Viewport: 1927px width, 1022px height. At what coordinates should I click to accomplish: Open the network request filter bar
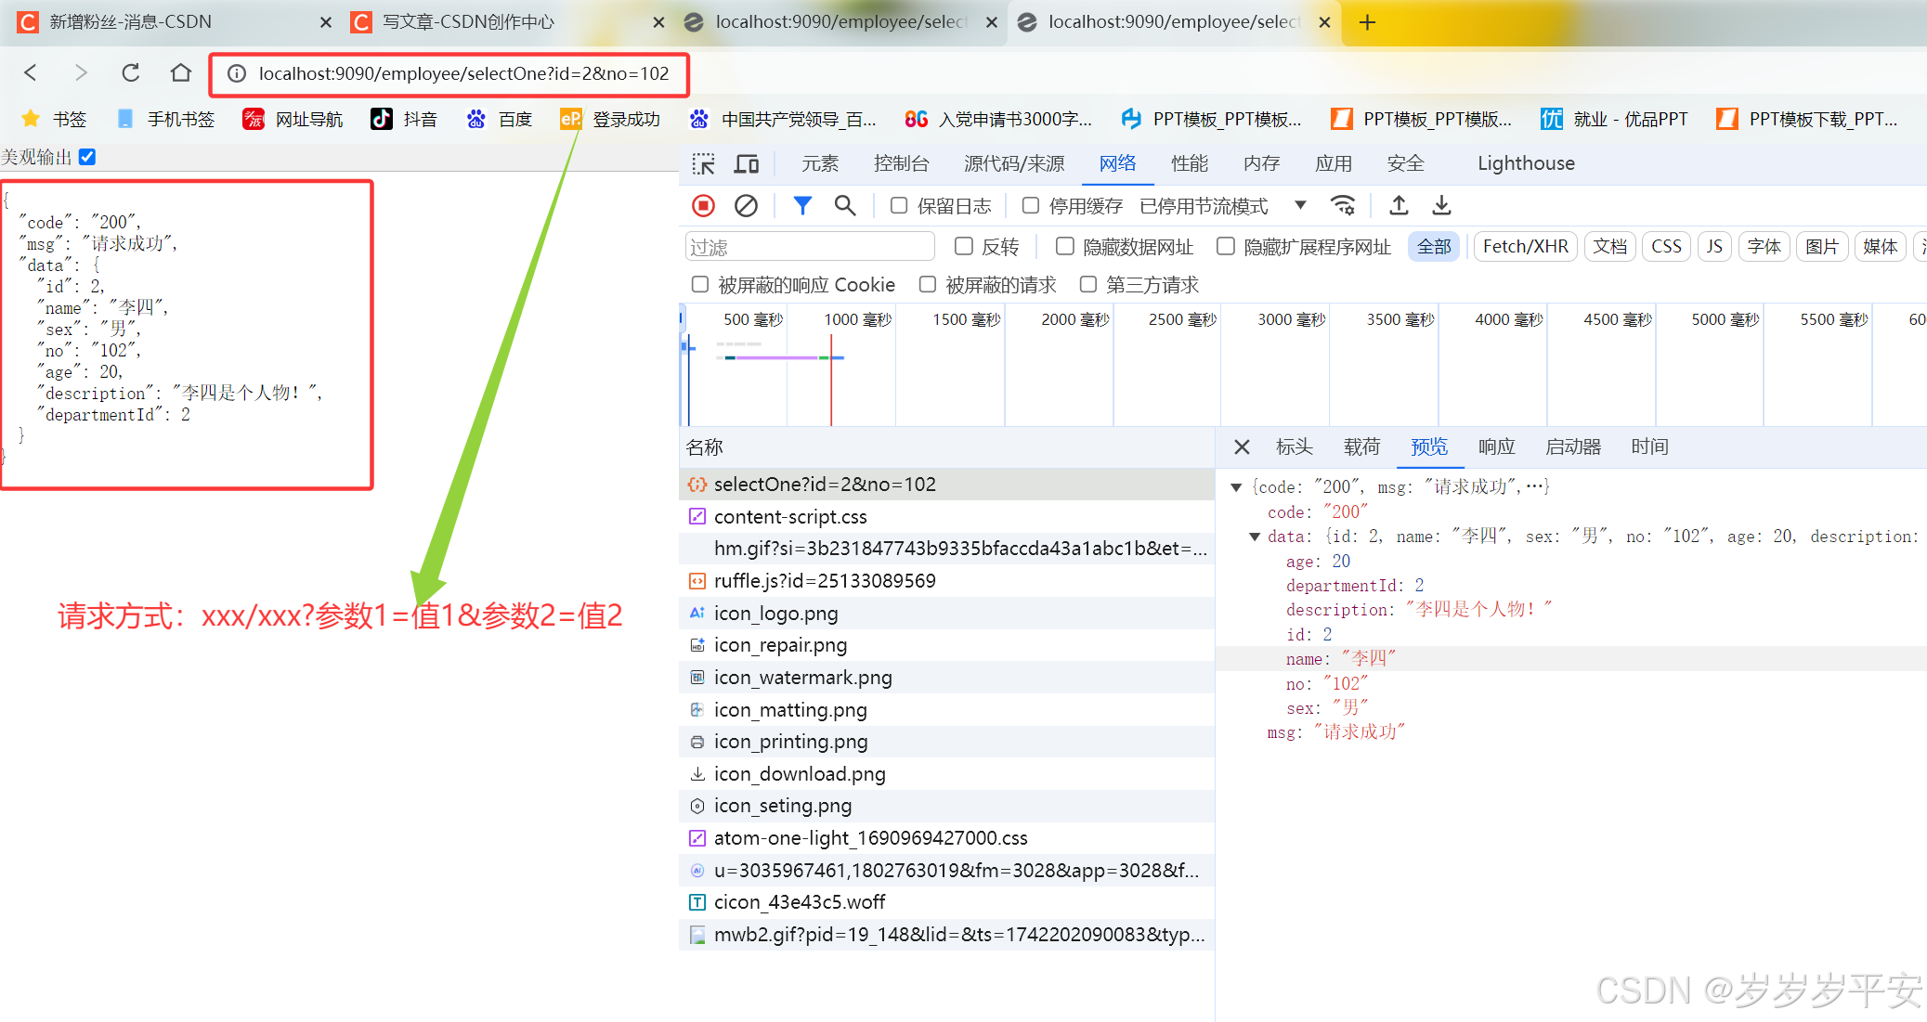coord(801,205)
